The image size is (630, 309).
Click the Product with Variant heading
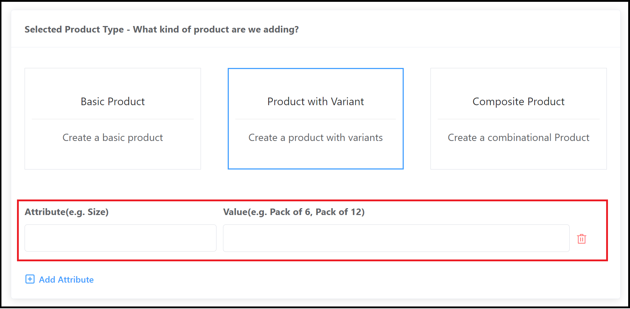tap(315, 102)
